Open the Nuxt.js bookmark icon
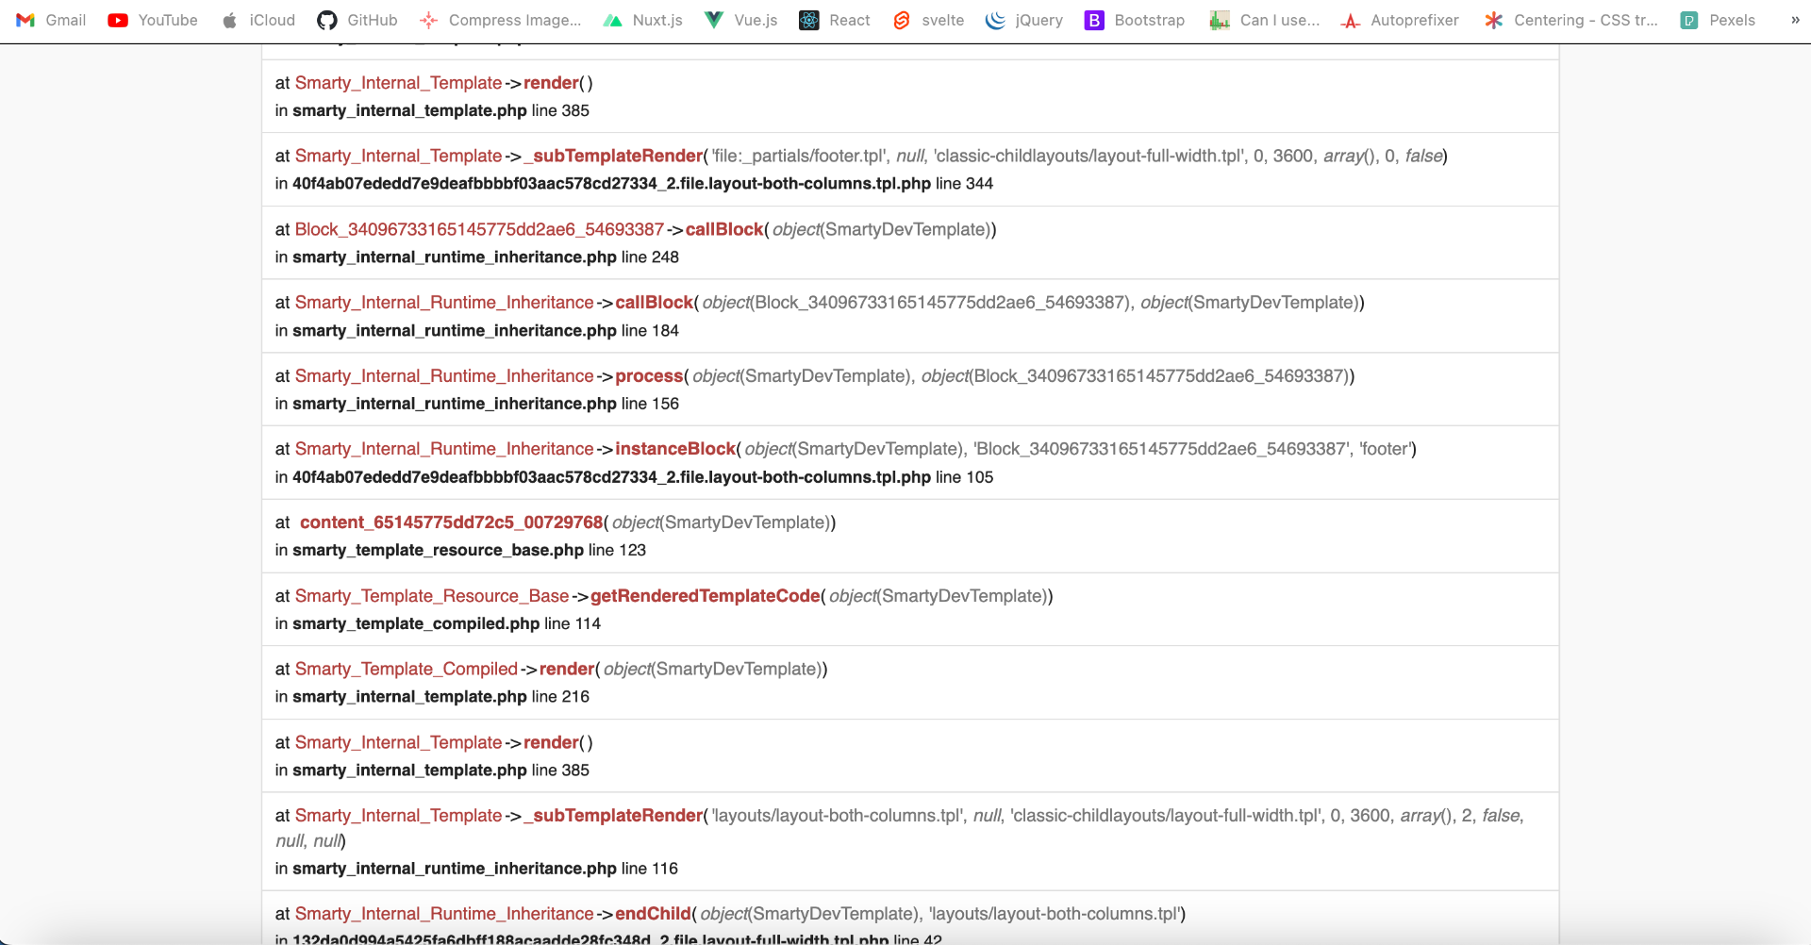The height and width of the screenshot is (945, 1811). tap(613, 20)
